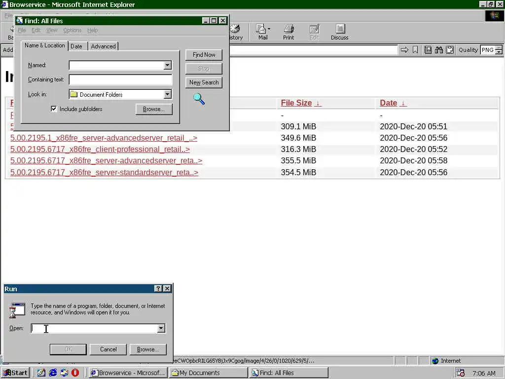Sort by the File Size column header
This screenshot has height=379, width=505.
point(301,103)
